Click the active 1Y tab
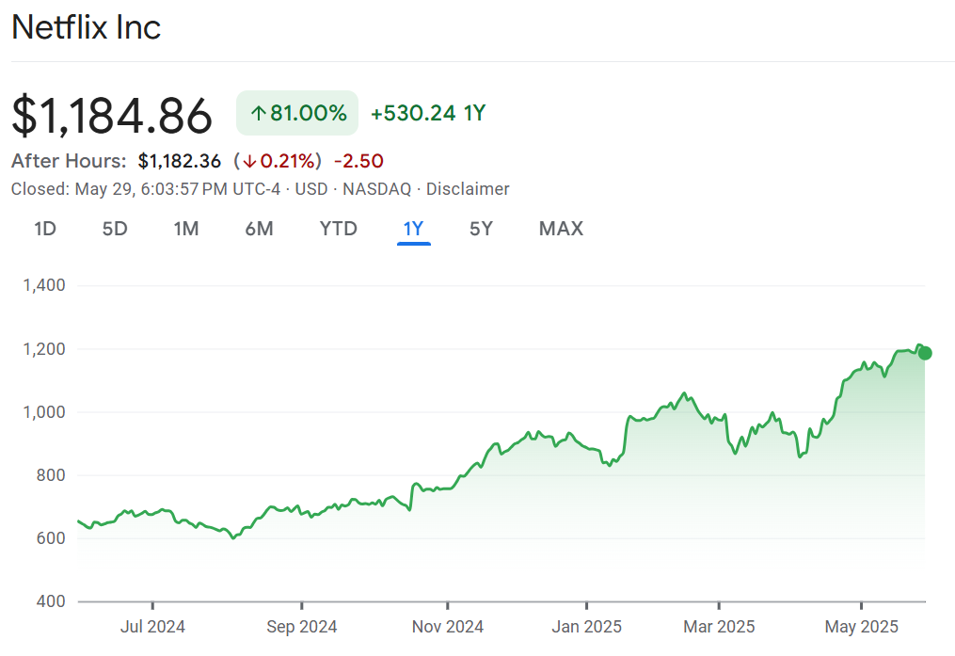Screen dimensions: 955x656 tap(413, 229)
